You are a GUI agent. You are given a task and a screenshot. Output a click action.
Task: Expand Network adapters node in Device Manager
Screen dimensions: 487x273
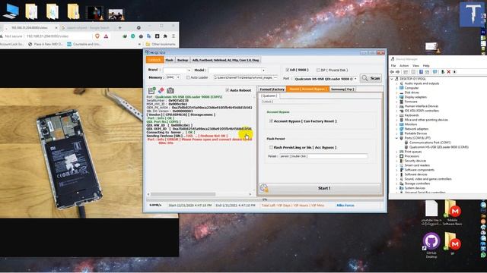[396, 129]
